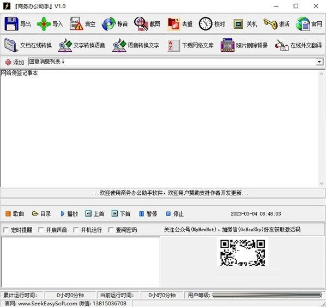Open 文档在线转换 folder icon
Image resolution: width=326 pixels, height=307 pixels.
11,45
